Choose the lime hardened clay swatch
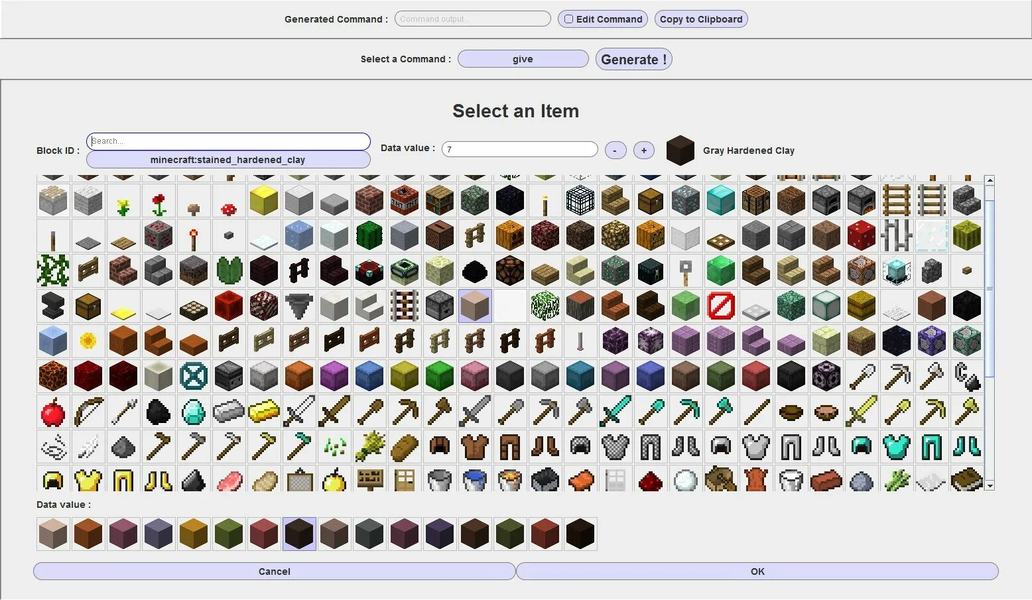This screenshot has height=600, width=1032. pyautogui.click(x=229, y=534)
